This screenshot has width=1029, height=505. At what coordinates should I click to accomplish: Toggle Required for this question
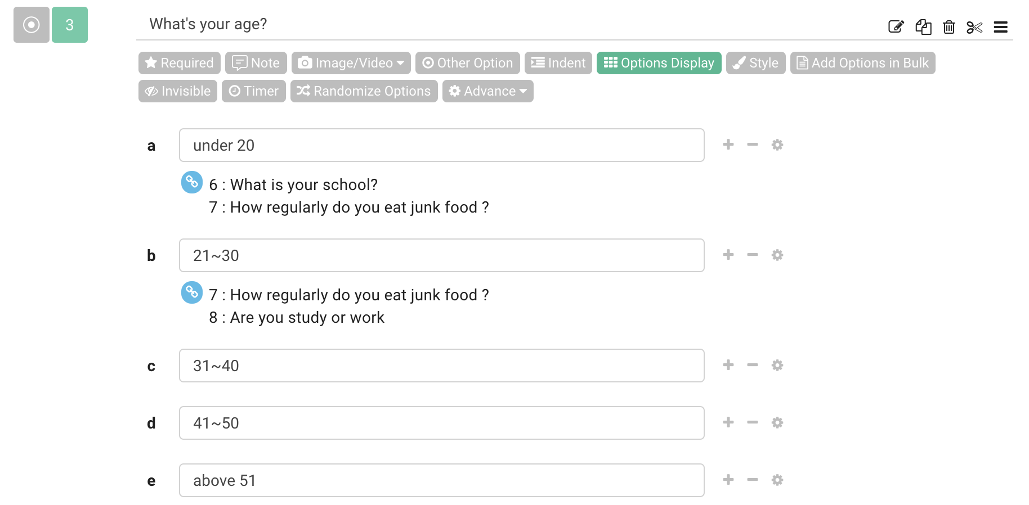(x=179, y=63)
